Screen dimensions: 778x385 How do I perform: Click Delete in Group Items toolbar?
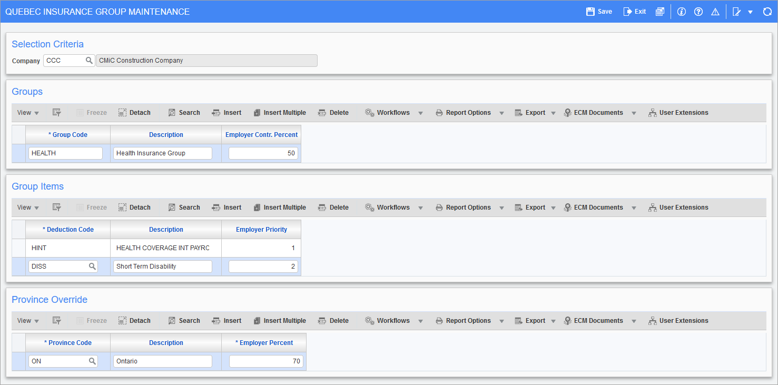pyautogui.click(x=333, y=208)
